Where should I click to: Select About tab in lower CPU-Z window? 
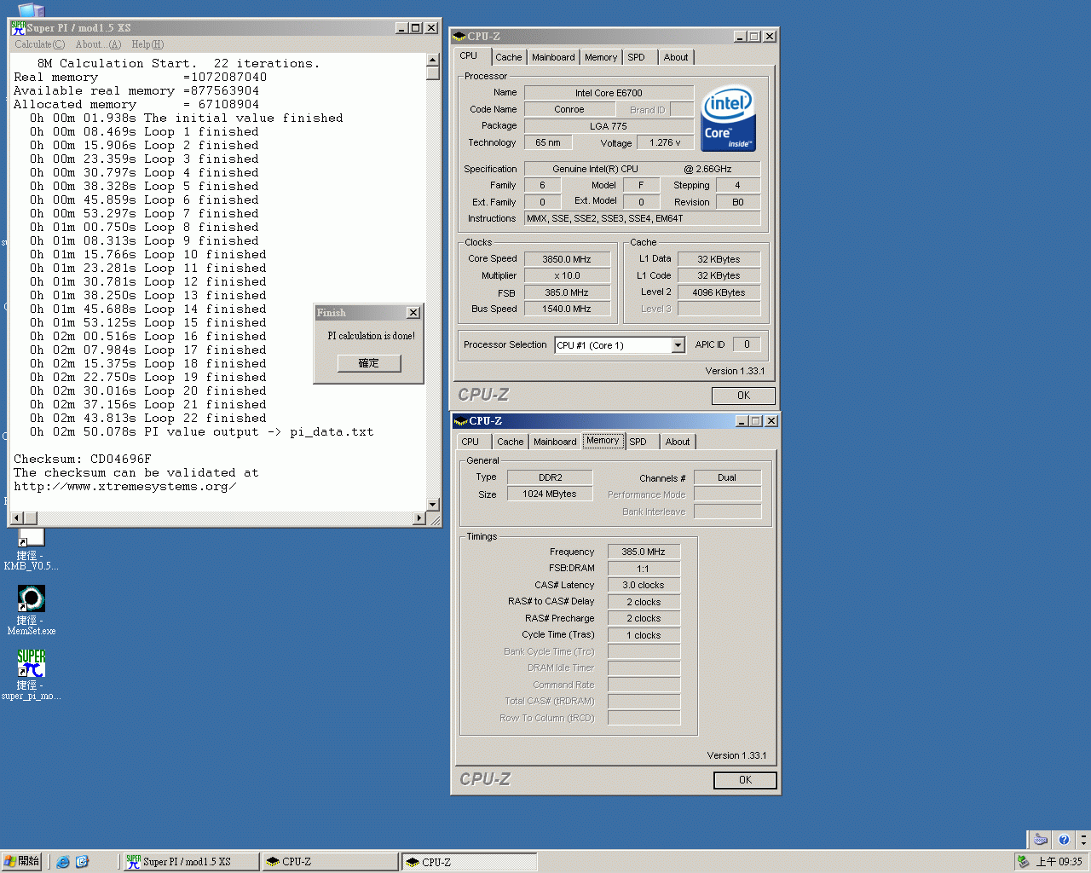[x=678, y=442]
